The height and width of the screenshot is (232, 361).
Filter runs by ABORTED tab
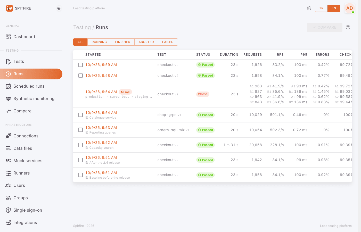(146, 42)
